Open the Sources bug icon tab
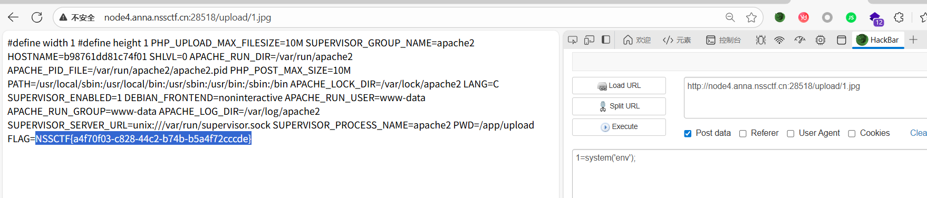Viewport: 927px width, 198px height. coord(760,40)
